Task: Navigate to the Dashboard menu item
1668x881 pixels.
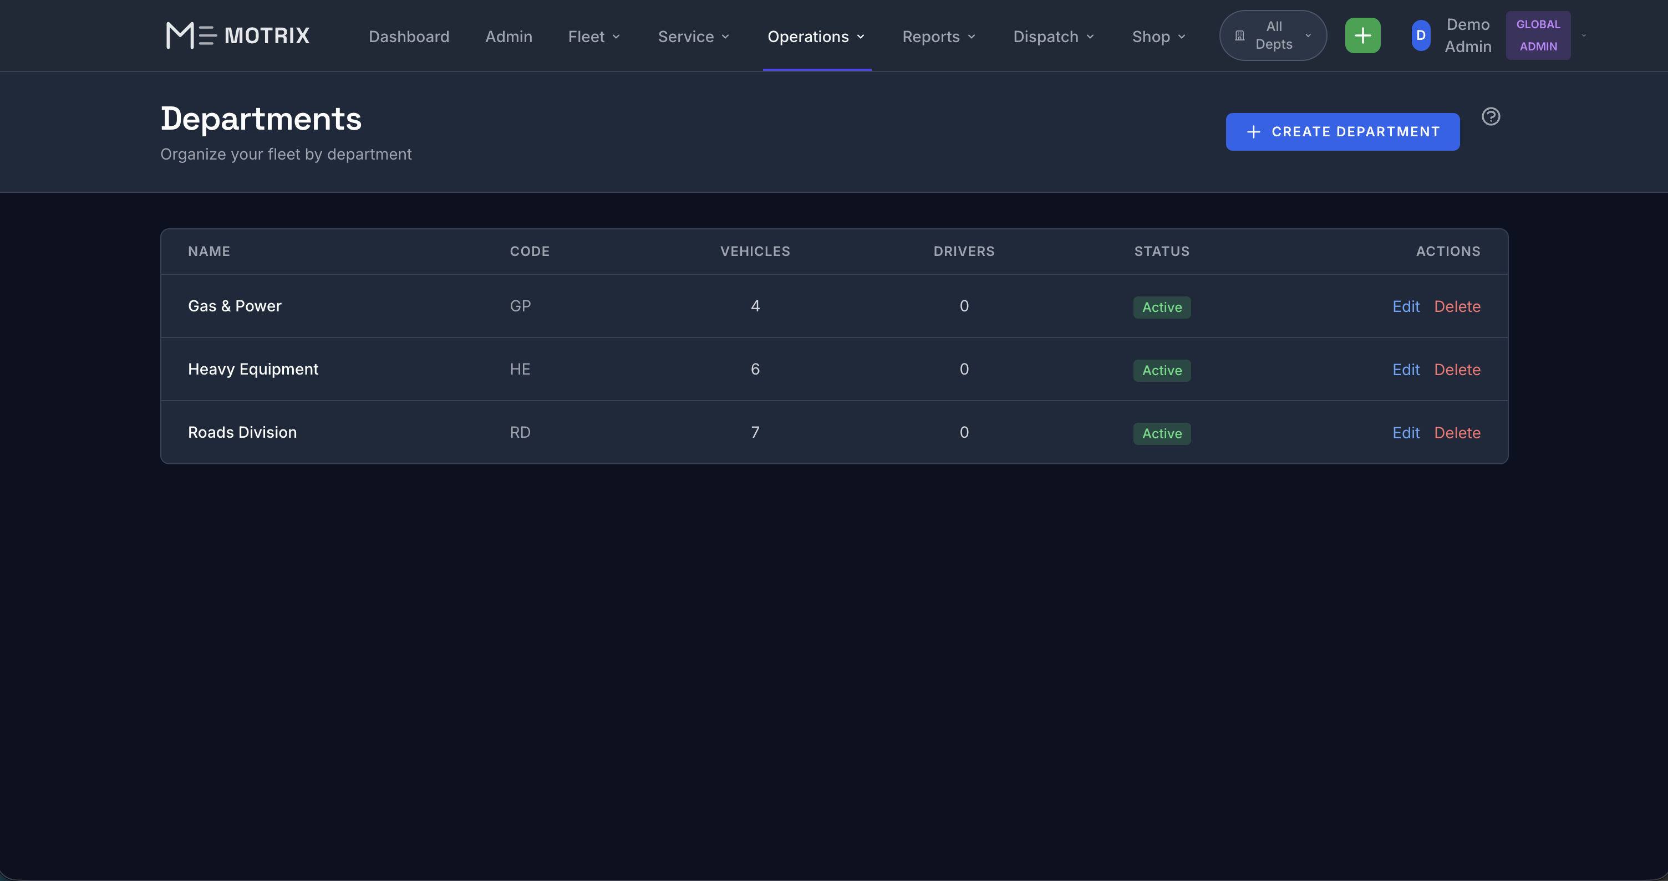Action: click(409, 36)
